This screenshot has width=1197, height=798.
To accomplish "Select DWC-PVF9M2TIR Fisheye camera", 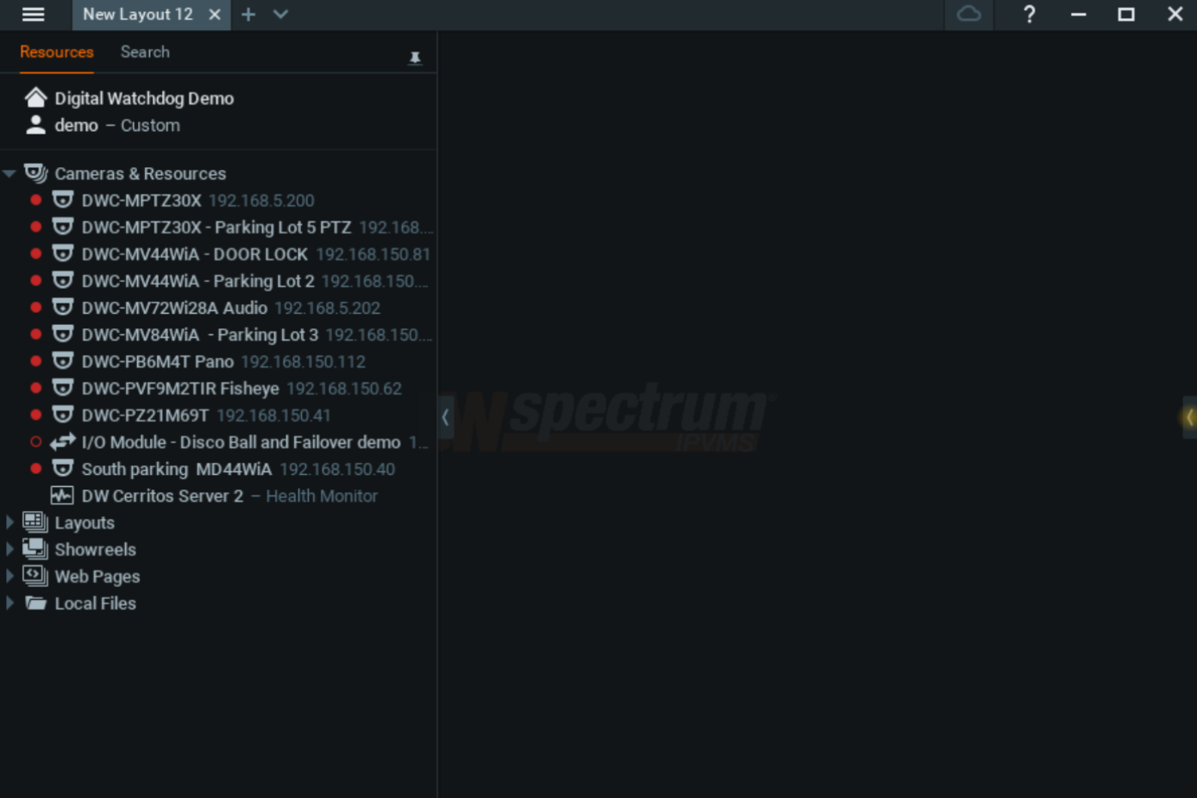I will [180, 389].
